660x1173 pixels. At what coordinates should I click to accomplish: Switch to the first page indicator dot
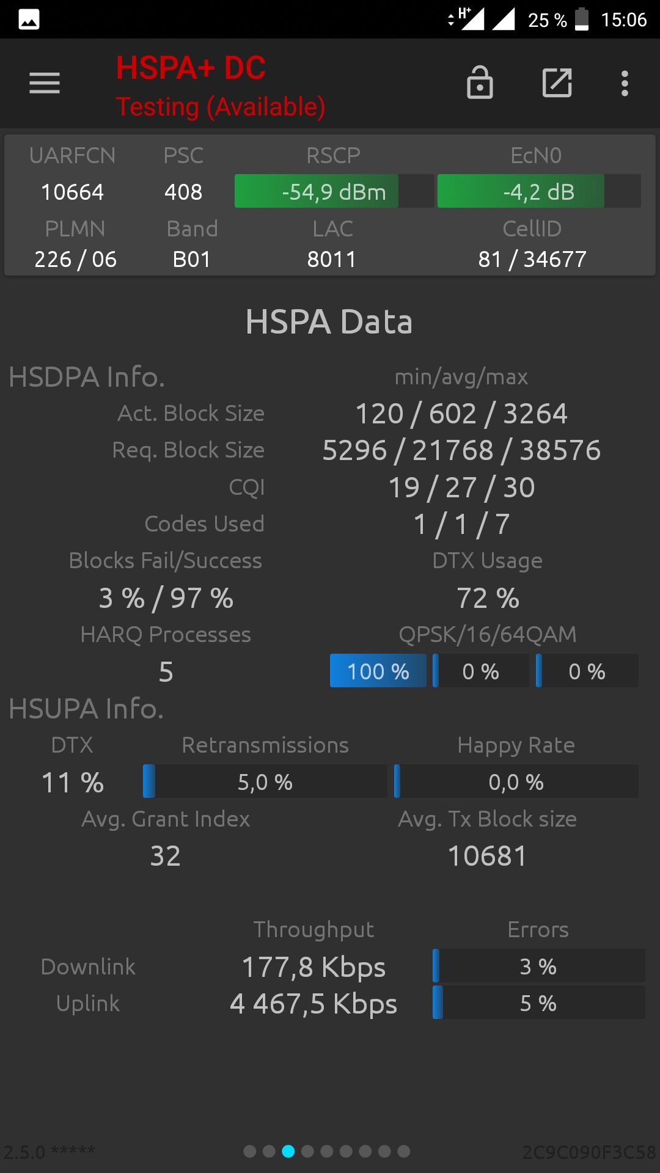(x=250, y=1152)
